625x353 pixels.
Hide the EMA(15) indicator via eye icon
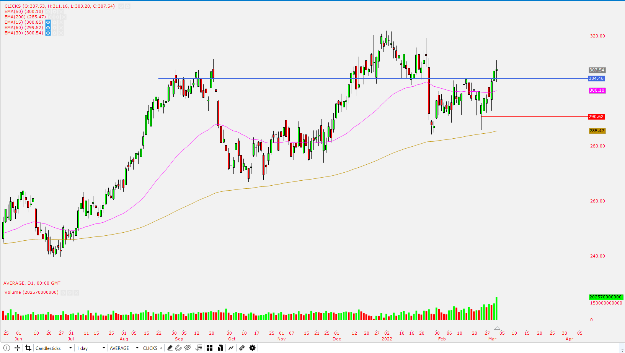click(x=48, y=22)
